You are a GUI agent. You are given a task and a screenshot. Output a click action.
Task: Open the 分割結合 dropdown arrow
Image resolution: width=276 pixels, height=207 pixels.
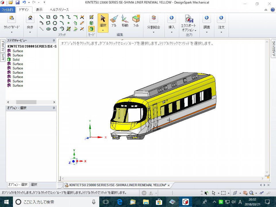154,32
